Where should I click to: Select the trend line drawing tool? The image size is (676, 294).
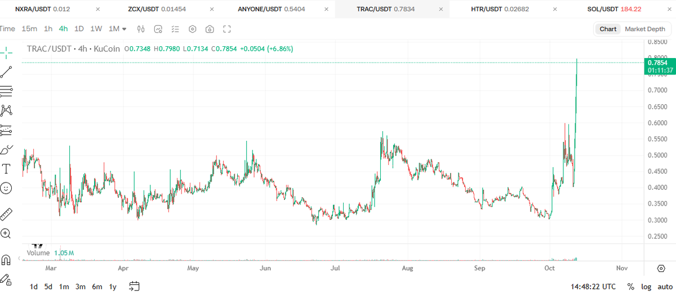(6, 72)
